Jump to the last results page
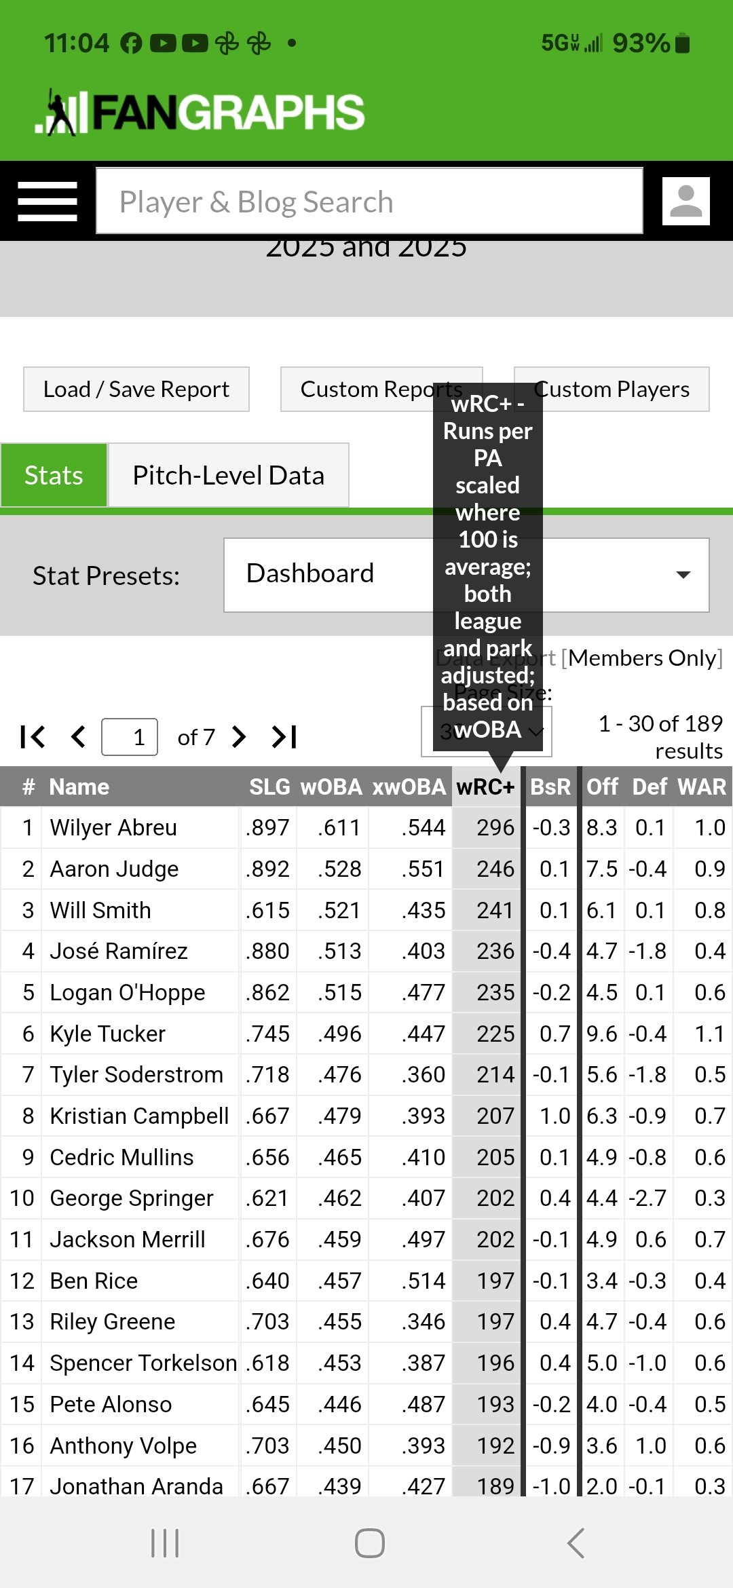The height and width of the screenshot is (1588, 733). pyautogui.click(x=284, y=736)
